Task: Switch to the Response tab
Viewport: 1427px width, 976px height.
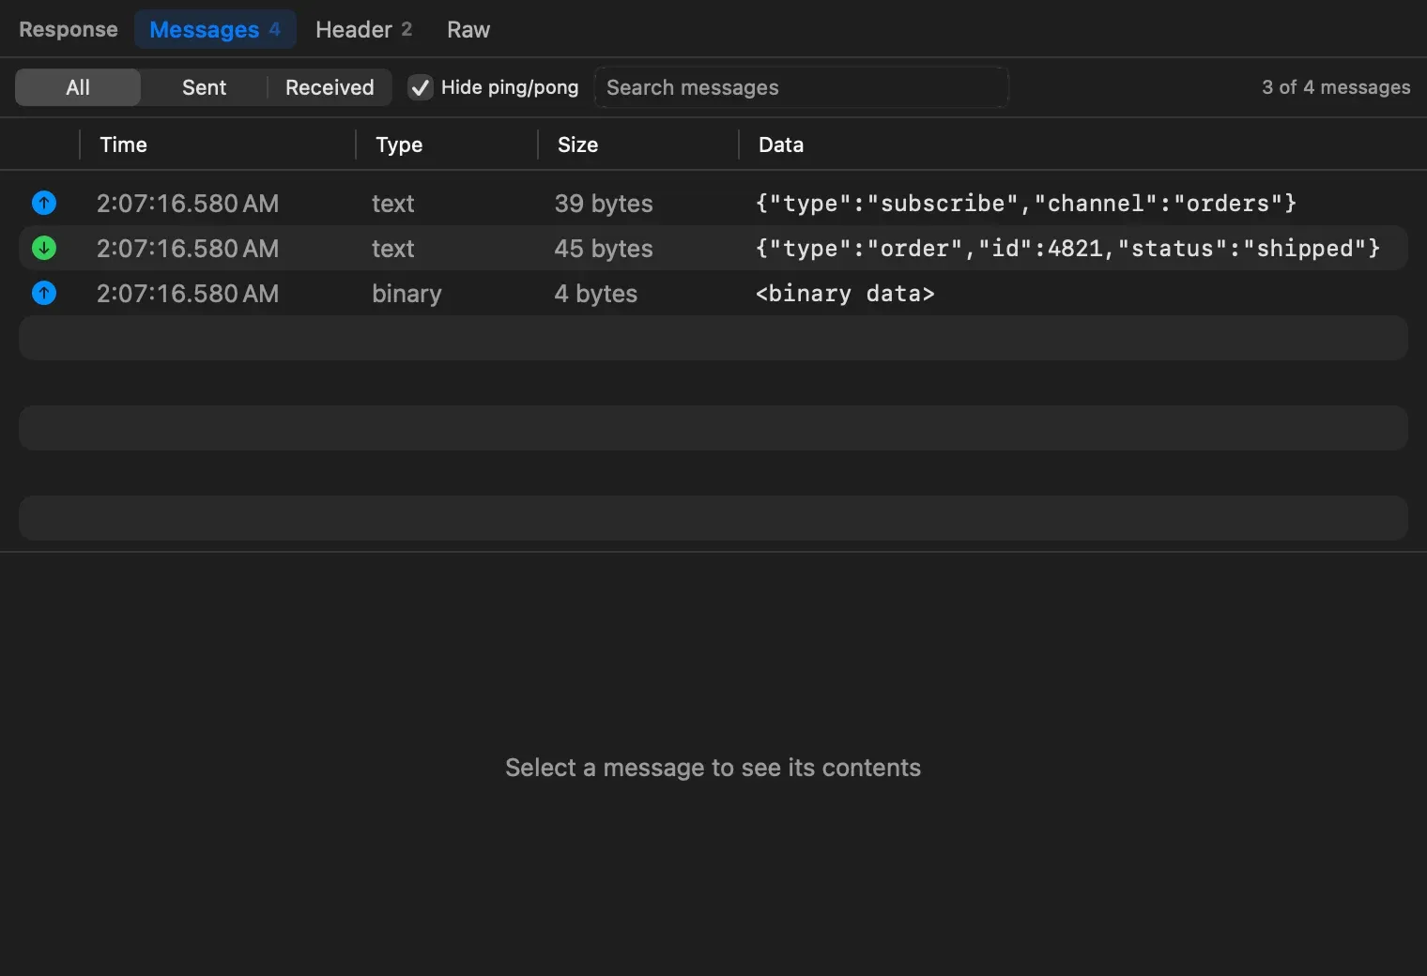Action: pos(69,29)
